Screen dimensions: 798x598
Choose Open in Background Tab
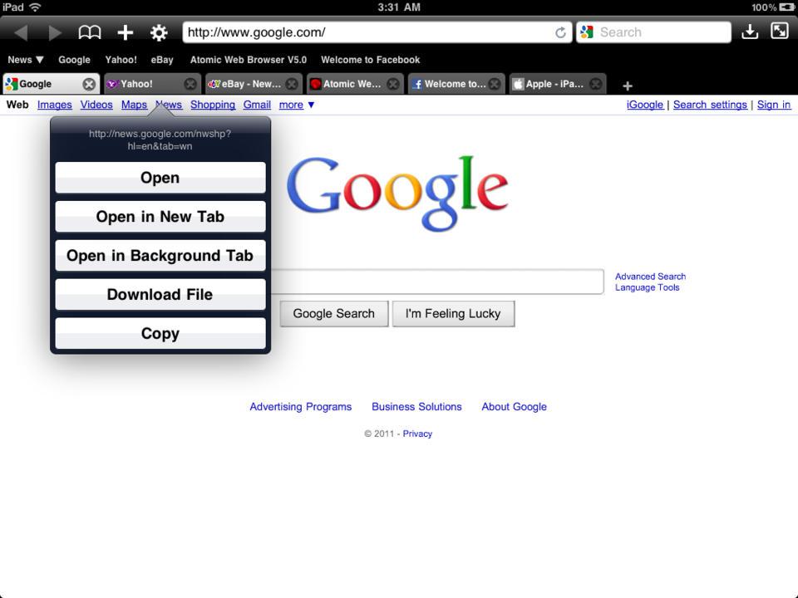pos(160,255)
